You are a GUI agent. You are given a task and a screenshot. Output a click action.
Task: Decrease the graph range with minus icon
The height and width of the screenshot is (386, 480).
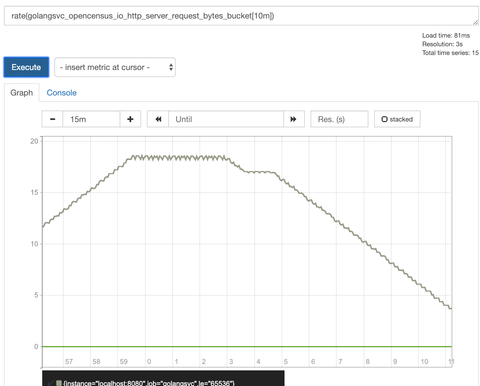click(x=52, y=119)
